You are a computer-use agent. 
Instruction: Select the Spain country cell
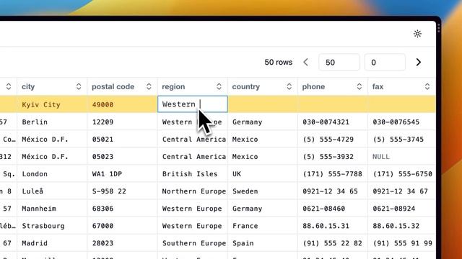[x=263, y=243]
